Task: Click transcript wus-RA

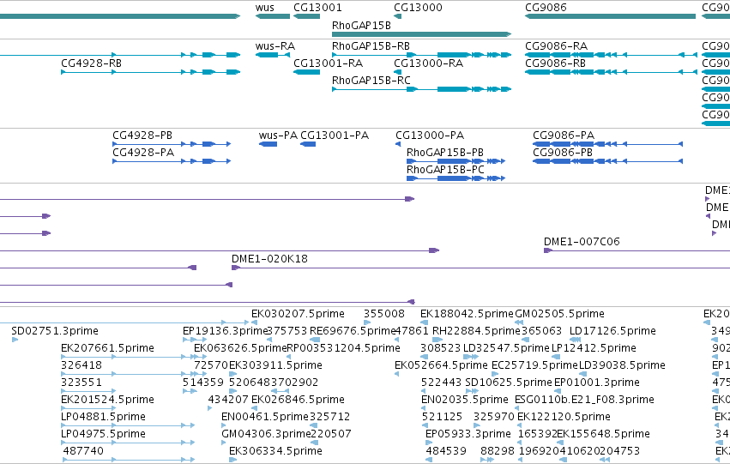Action: click(272, 55)
